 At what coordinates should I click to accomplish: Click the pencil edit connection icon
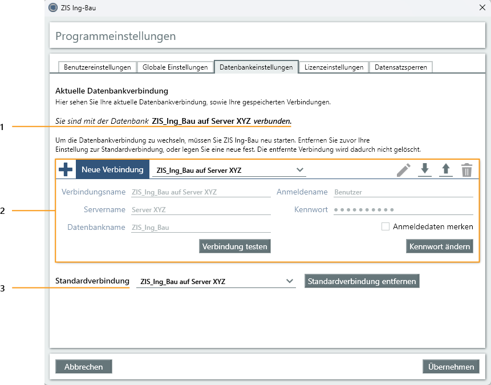click(404, 170)
